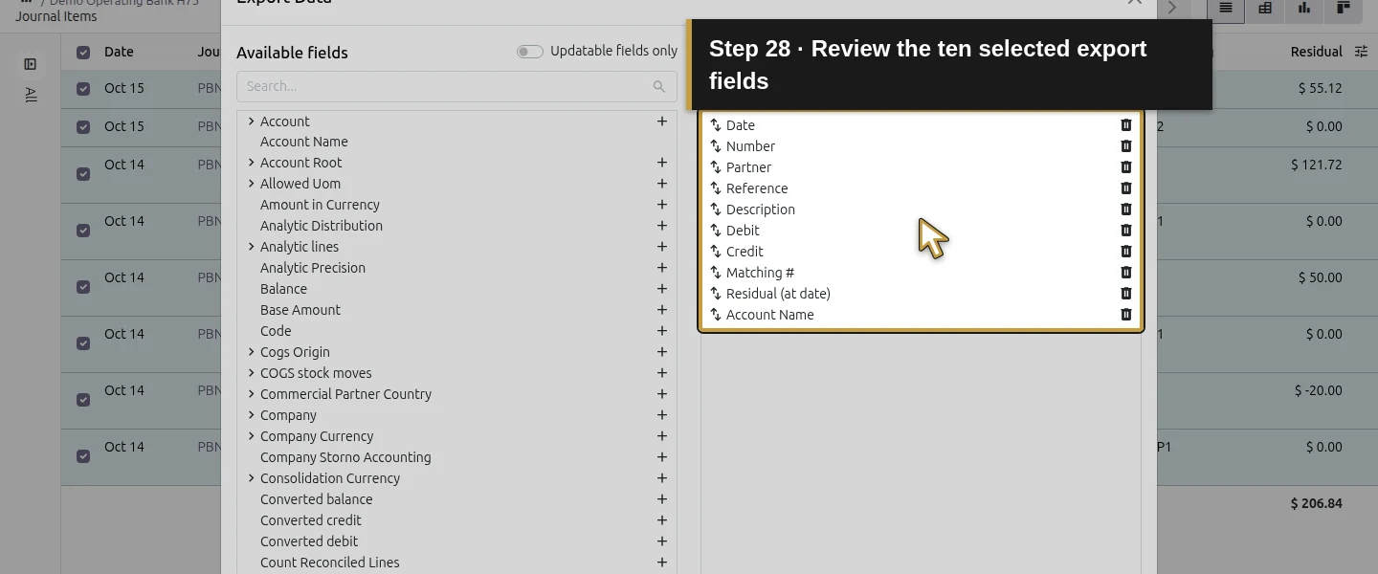Switch to pivot view
Screen dimensions: 1378x574
click(x=1265, y=8)
